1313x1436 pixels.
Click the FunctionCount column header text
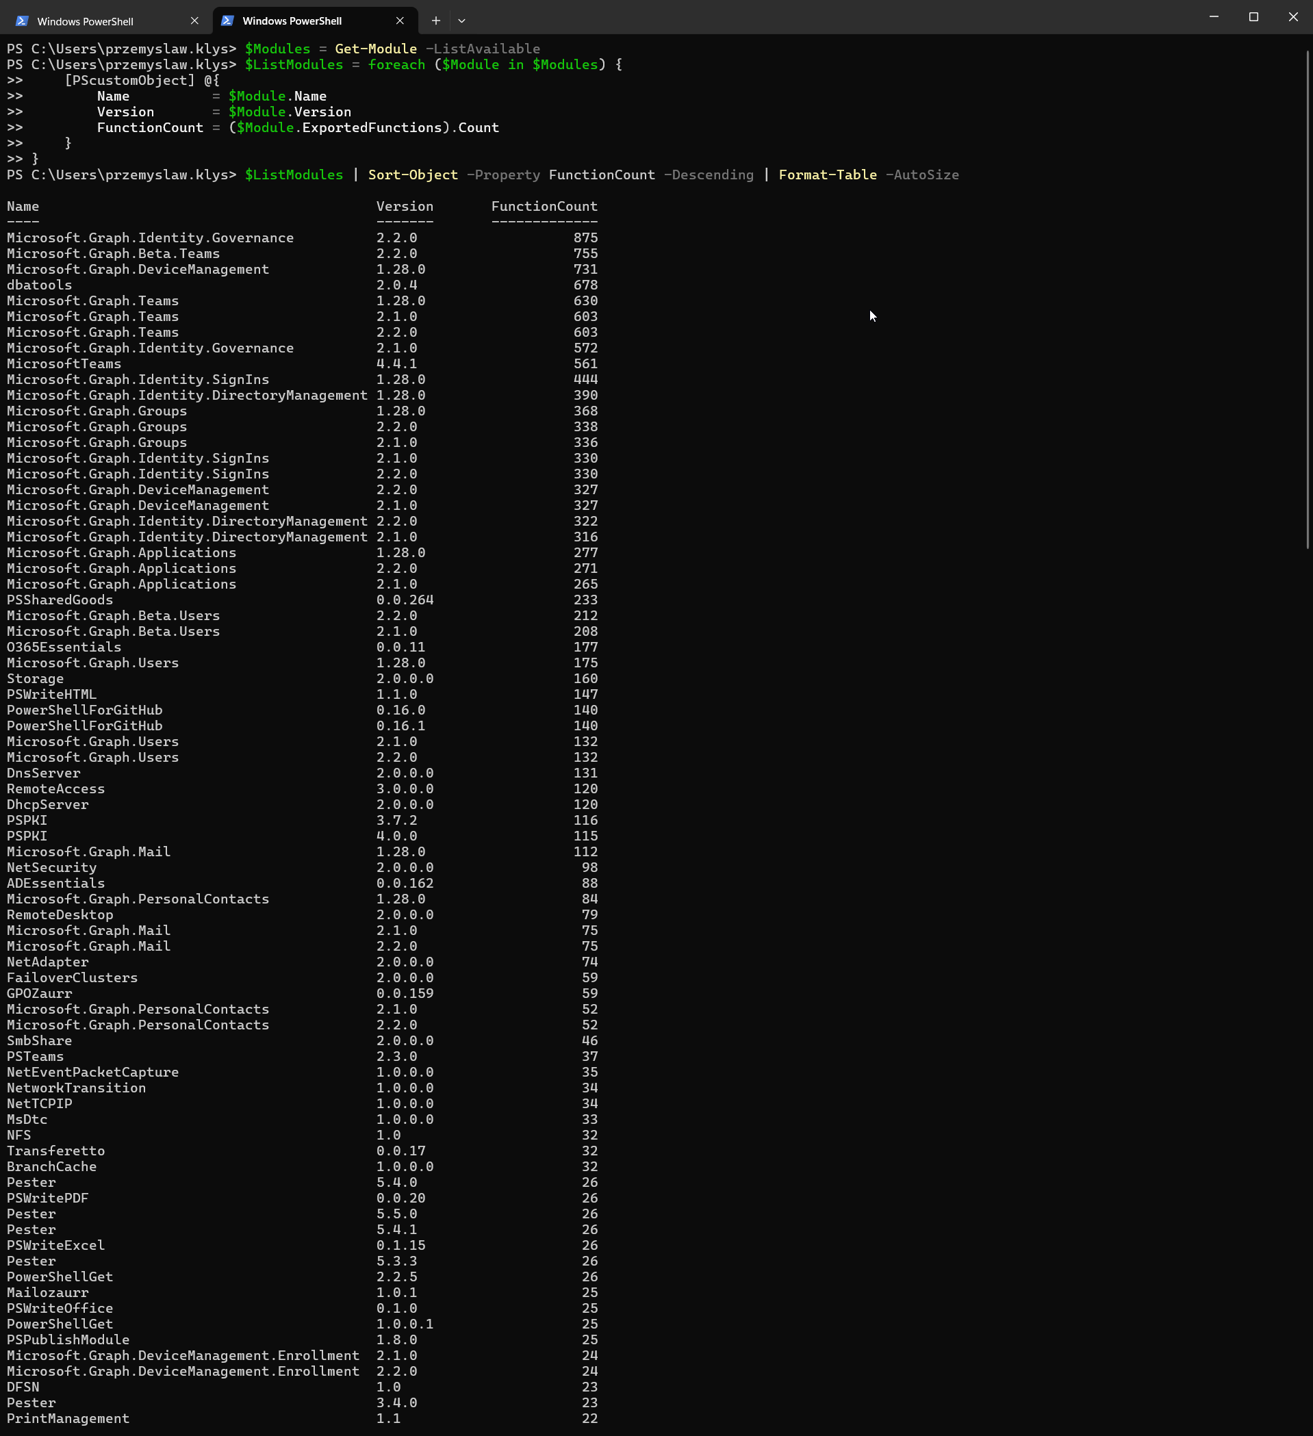point(544,207)
